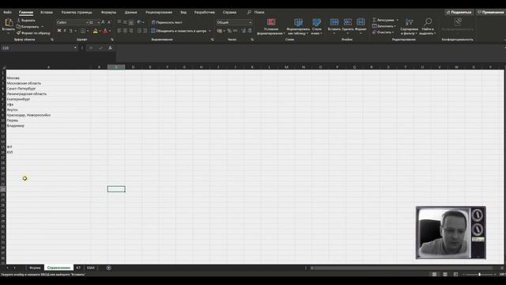This screenshot has width=506, height=285.
Task: Apply the red font color
Action: (105, 31)
